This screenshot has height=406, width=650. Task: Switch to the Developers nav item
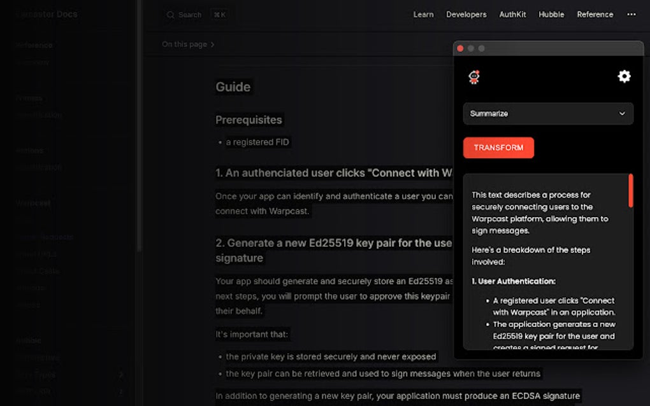coord(466,14)
